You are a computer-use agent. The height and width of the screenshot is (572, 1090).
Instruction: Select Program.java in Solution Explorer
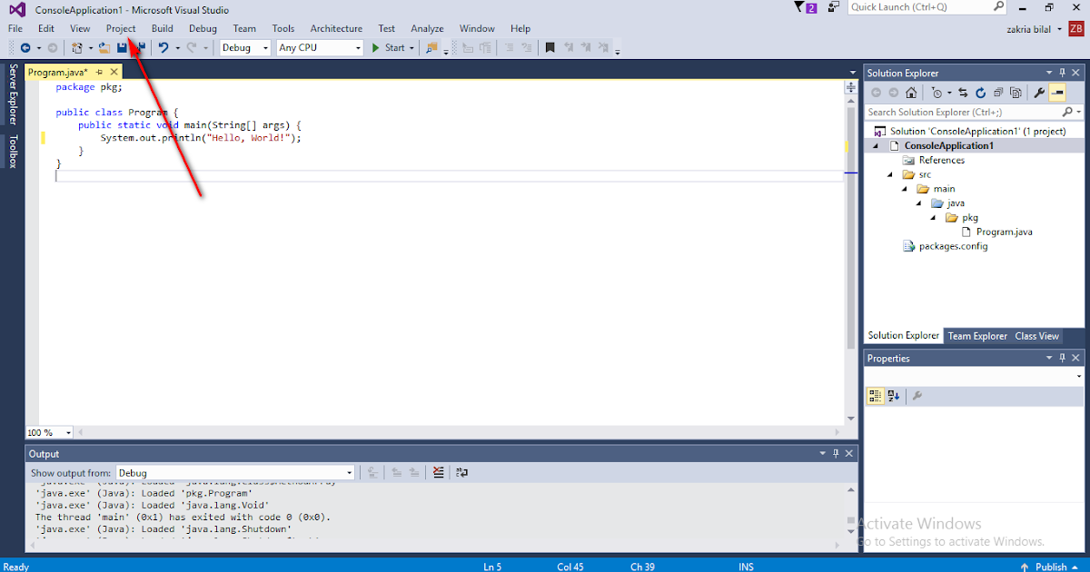click(1004, 232)
